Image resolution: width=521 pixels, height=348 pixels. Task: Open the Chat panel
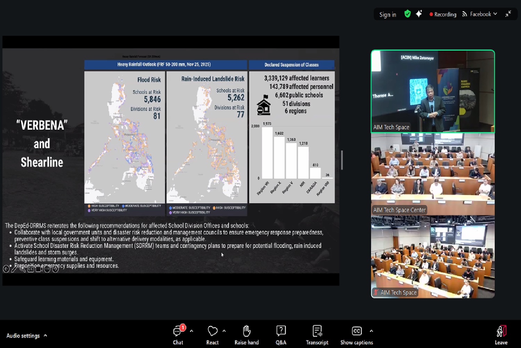(x=178, y=335)
